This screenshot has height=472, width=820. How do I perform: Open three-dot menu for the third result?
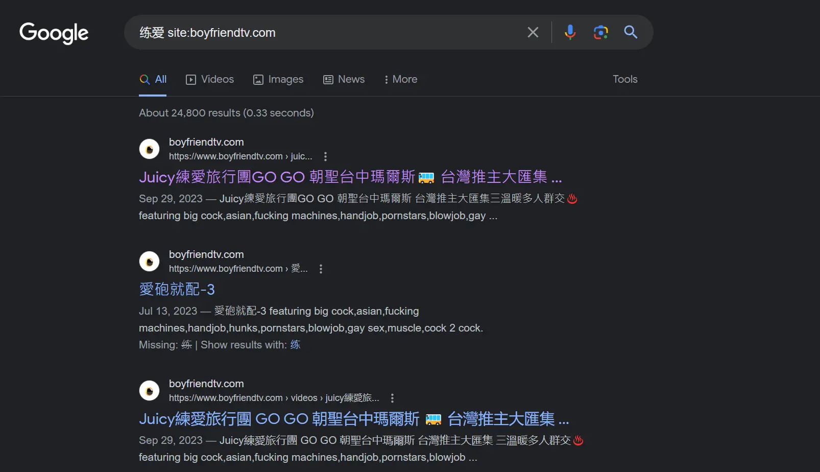point(392,398)
